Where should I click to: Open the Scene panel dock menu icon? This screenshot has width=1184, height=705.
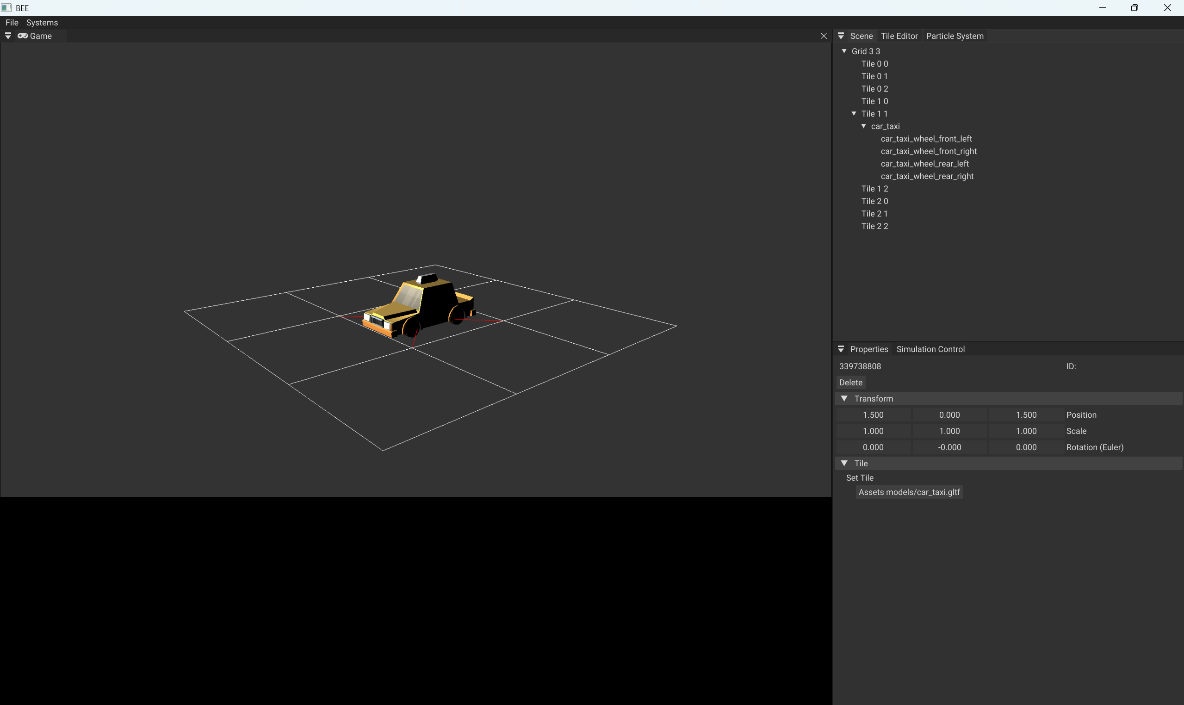click(841, 36)
